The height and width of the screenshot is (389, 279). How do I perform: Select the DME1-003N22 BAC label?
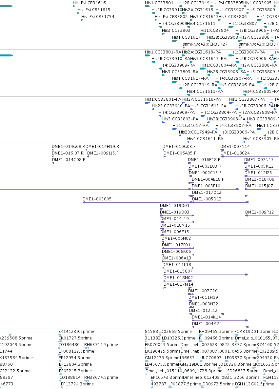click(x=203, y=304)
